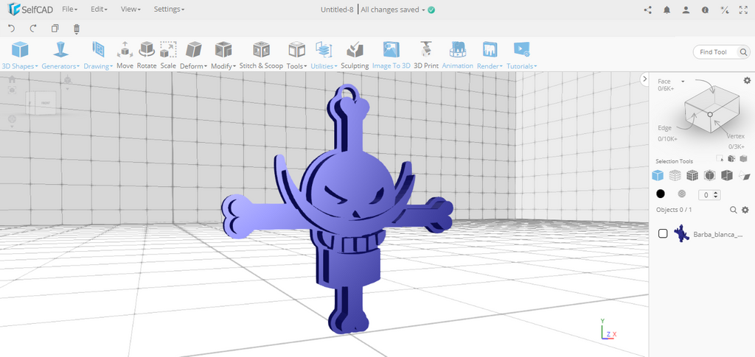Select the Scale tool
Viewport: 755px width, 357px height.
coord(168,55)
